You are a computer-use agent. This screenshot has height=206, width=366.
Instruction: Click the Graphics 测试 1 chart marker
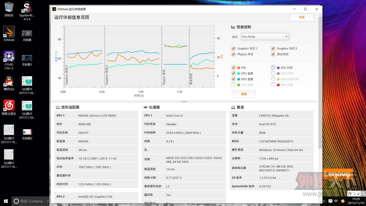(66, 75)
